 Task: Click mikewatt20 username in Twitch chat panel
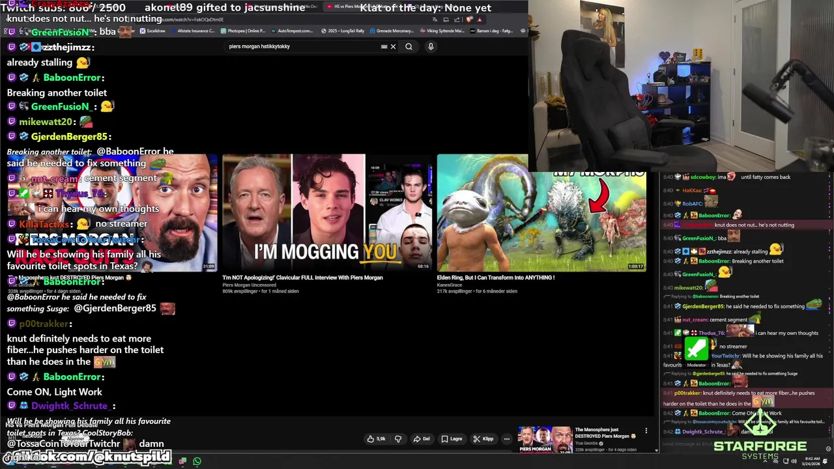pos(687,287)
